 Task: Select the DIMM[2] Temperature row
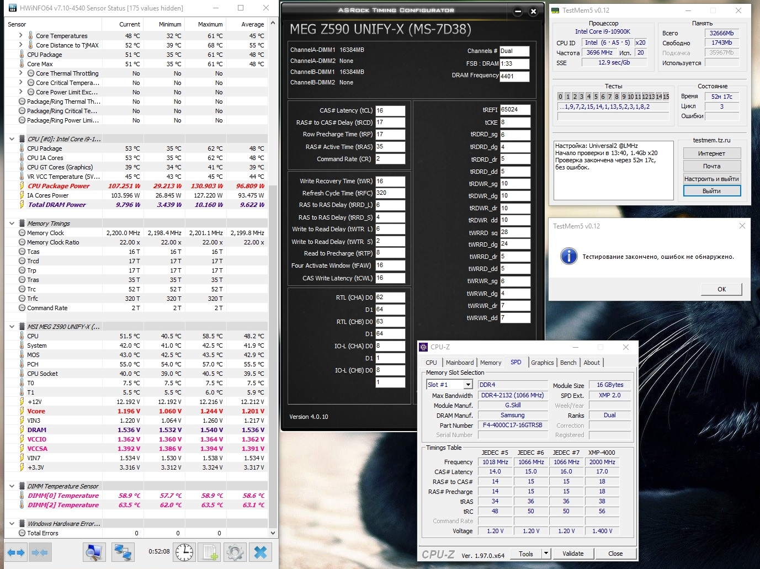[x=136, y=505]
